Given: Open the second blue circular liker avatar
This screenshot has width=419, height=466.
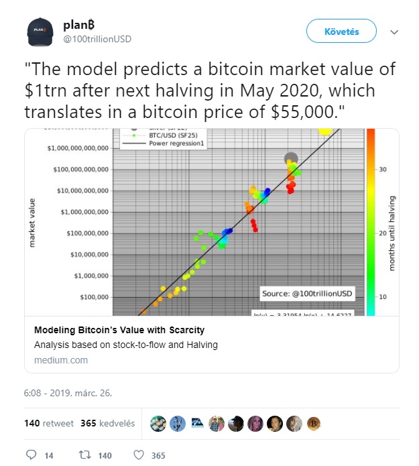Looking at the screenshot, I should 178,423.
